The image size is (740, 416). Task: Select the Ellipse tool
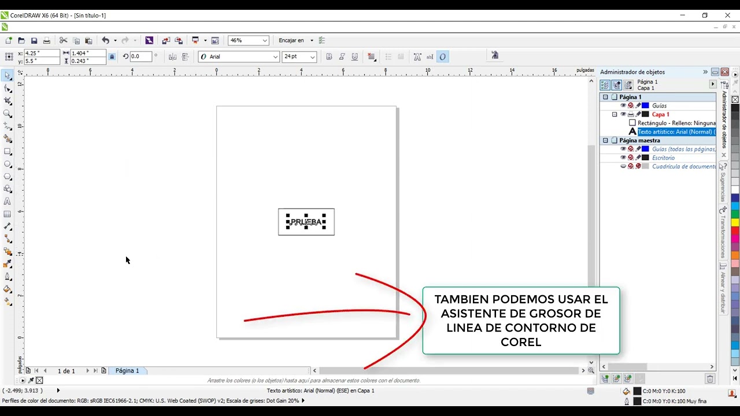pos(8,164)
